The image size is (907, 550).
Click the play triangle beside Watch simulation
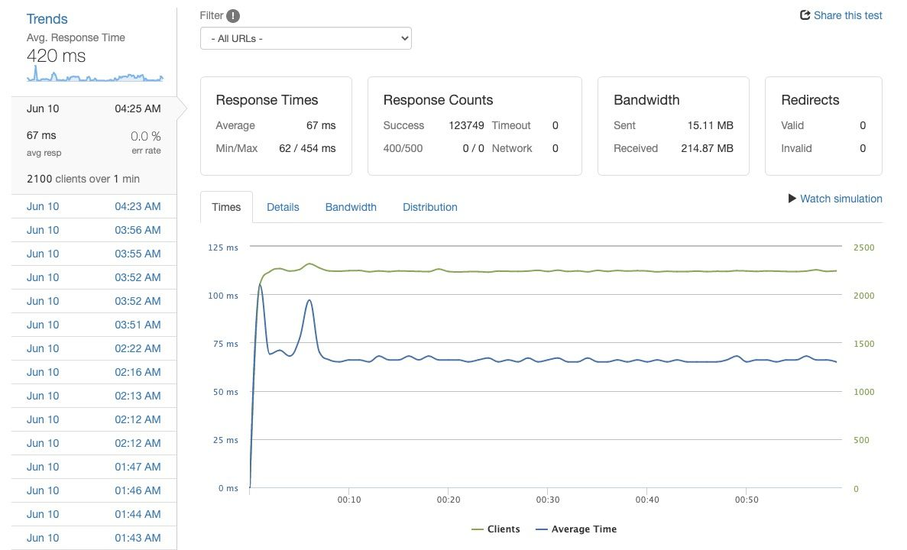(x=792, y=199)
